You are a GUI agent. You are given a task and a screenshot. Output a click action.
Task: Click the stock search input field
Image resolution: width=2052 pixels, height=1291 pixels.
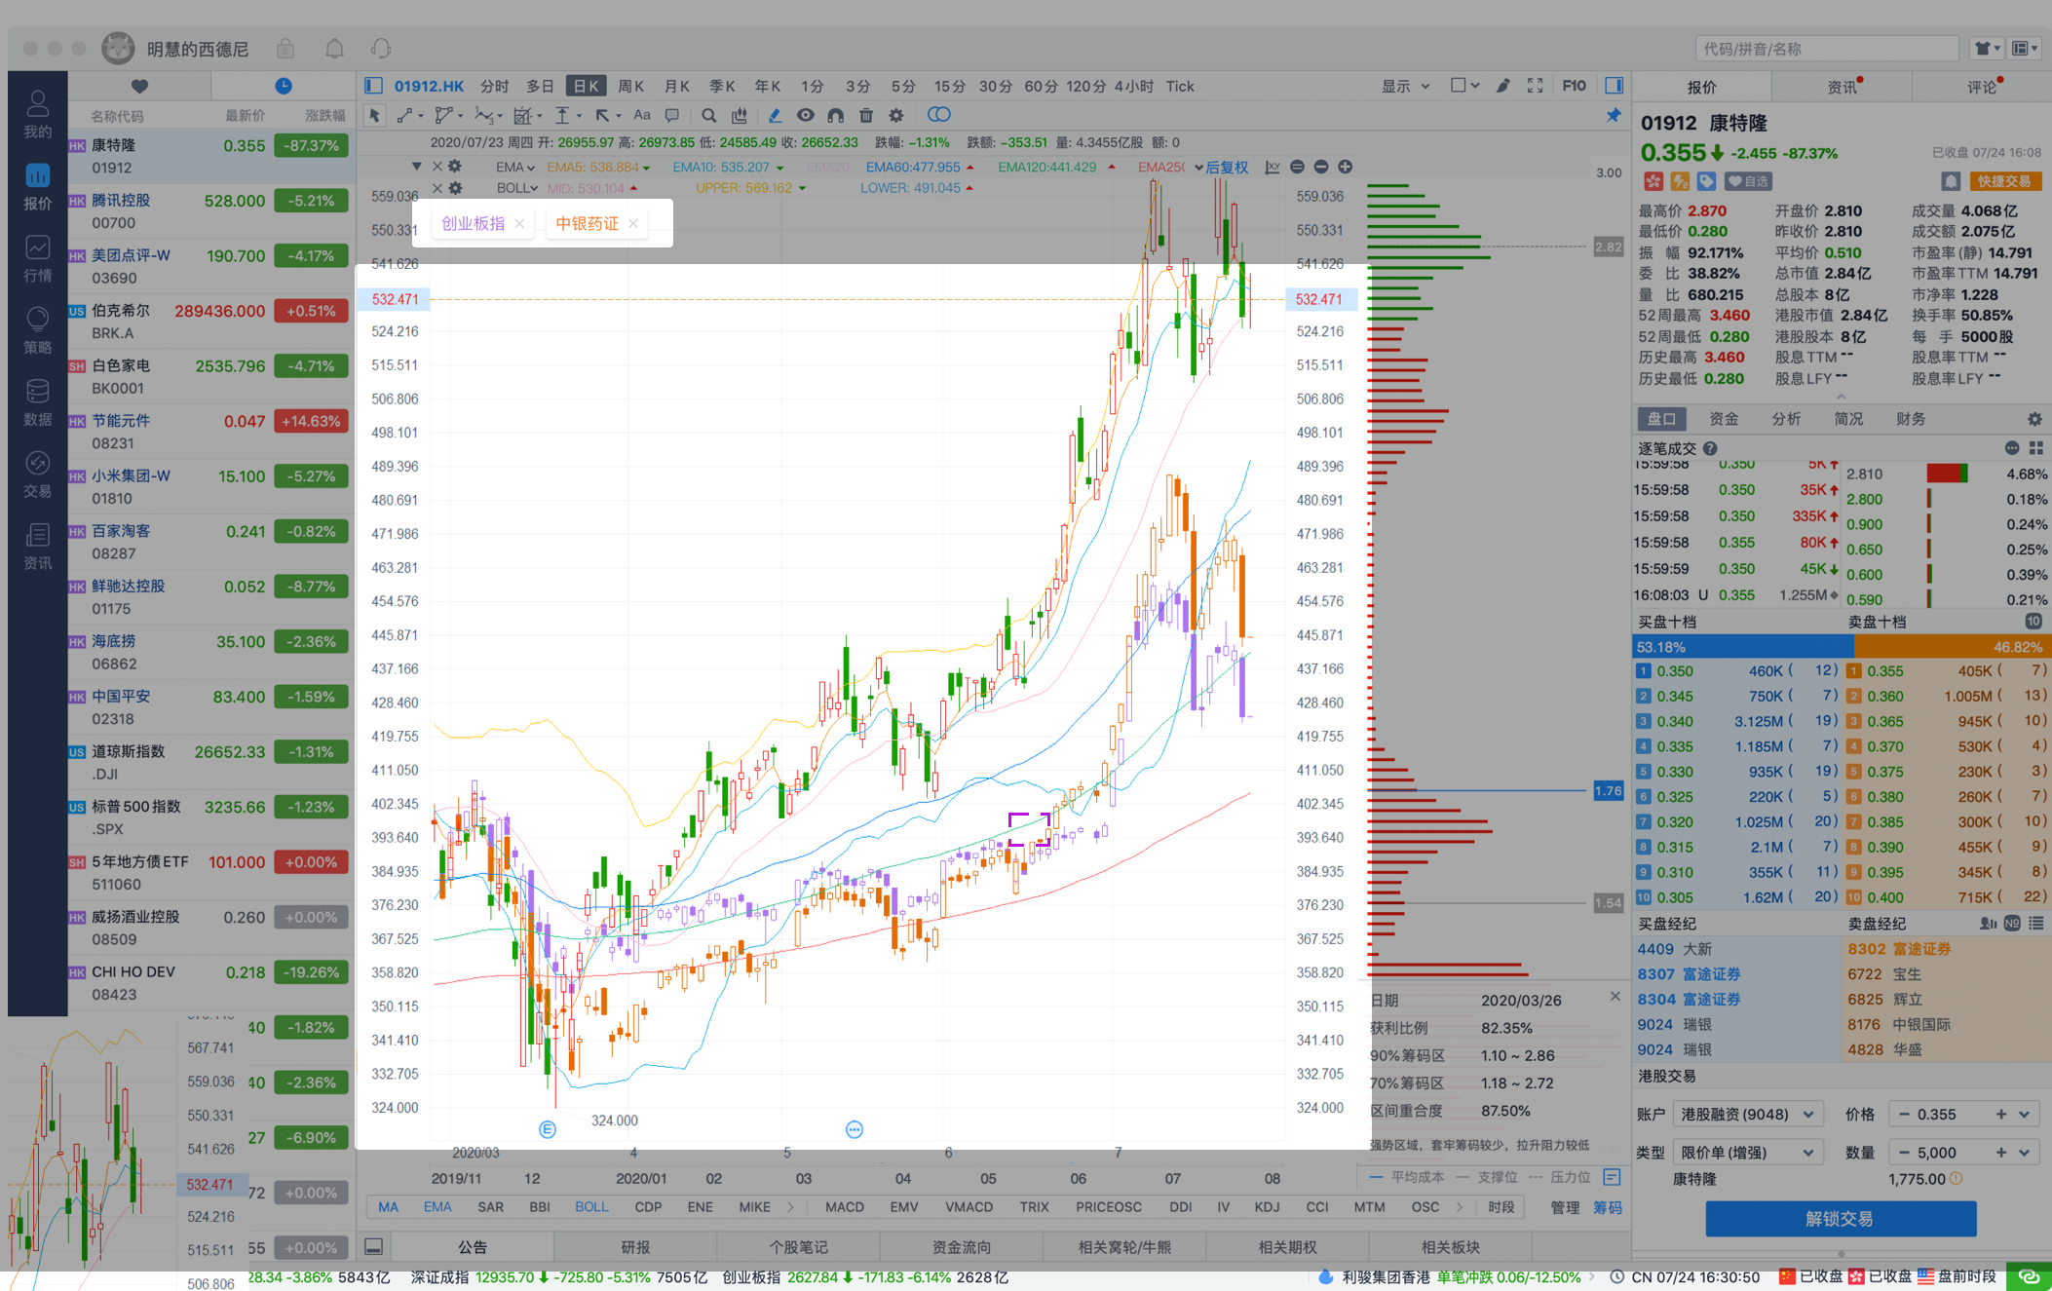coord(1827,48)
